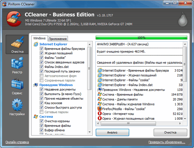
Task: Toggle Последний путь закачки checkbox
Action: click(x=41, y=71)
